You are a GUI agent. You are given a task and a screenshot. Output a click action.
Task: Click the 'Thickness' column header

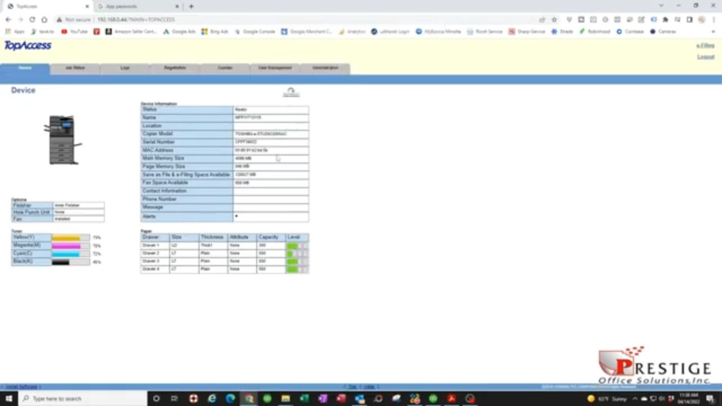[212, 237]
